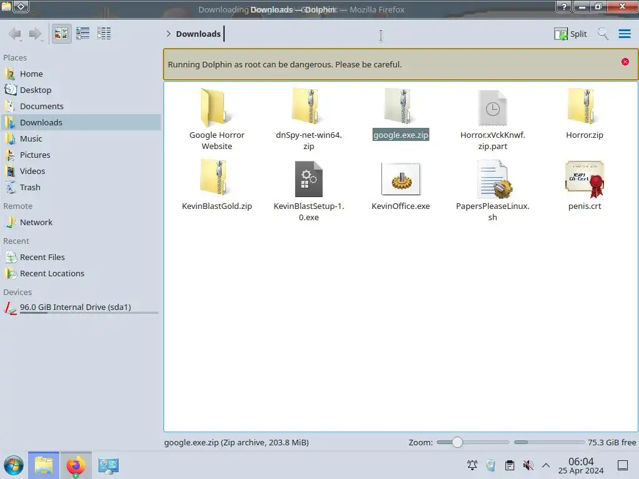Dismiss the root warning message
This screenshot has width=639, height=479.
pos(625,62)
